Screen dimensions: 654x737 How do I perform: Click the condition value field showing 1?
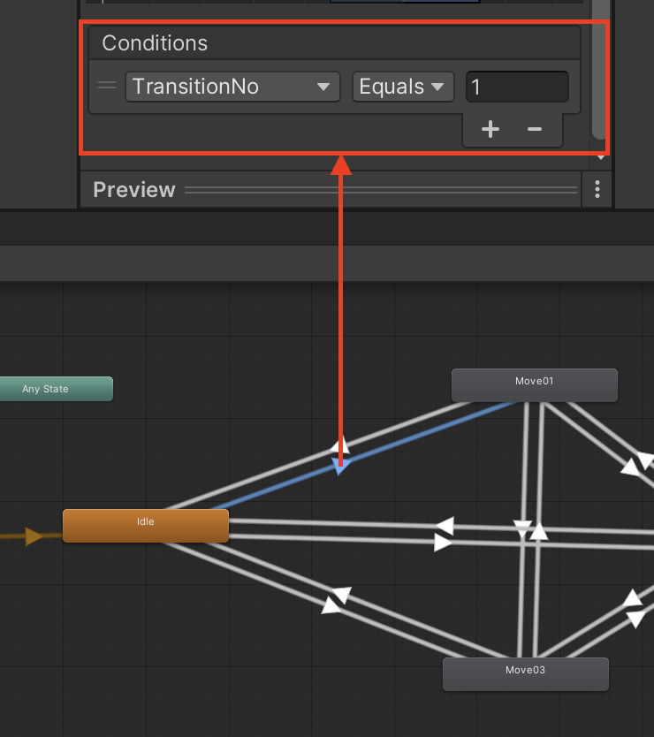[516, 87]
